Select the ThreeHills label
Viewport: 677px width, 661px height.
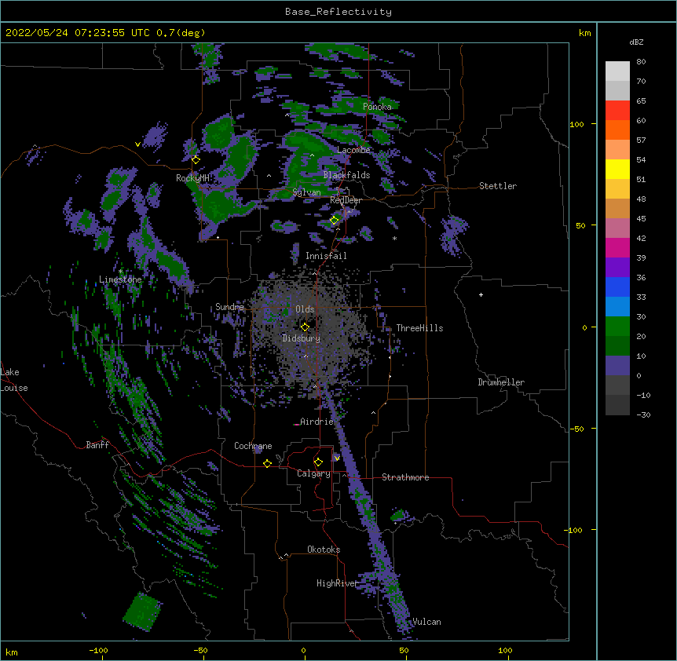tap(419, 328)
